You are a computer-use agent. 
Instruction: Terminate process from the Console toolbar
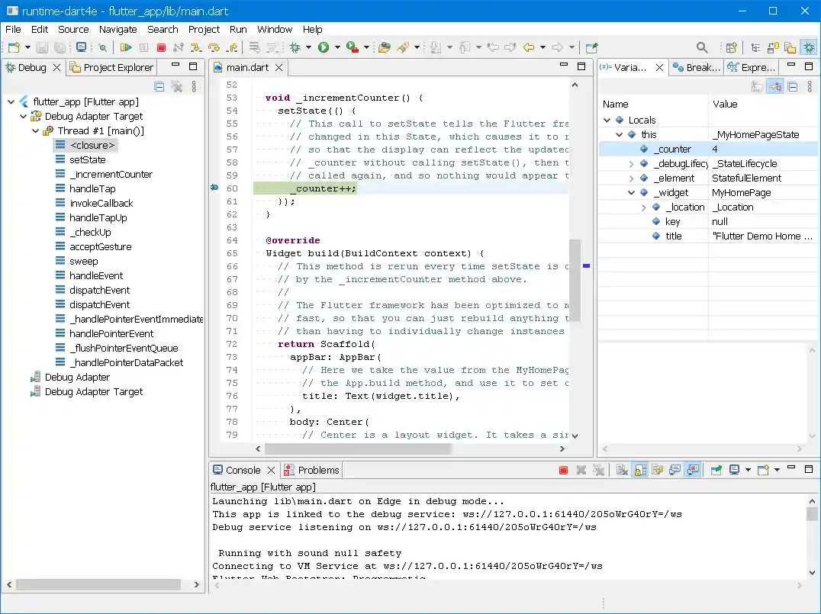pyautogui.click(x=563, y=471)
